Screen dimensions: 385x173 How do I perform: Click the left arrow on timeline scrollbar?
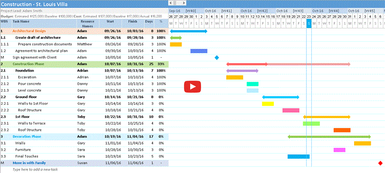pyautogui.click(x=171, y=3)
